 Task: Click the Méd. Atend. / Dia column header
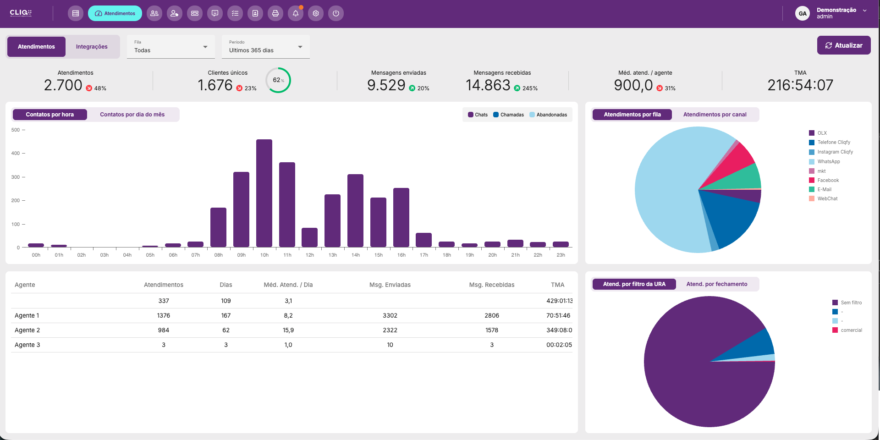pyautogui.click(x=288, y=285)
